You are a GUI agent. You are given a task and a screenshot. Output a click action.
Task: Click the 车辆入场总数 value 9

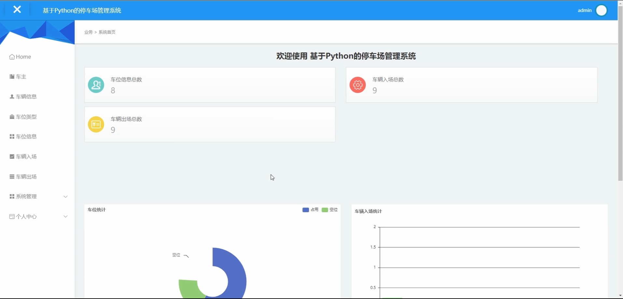[375, 90]
